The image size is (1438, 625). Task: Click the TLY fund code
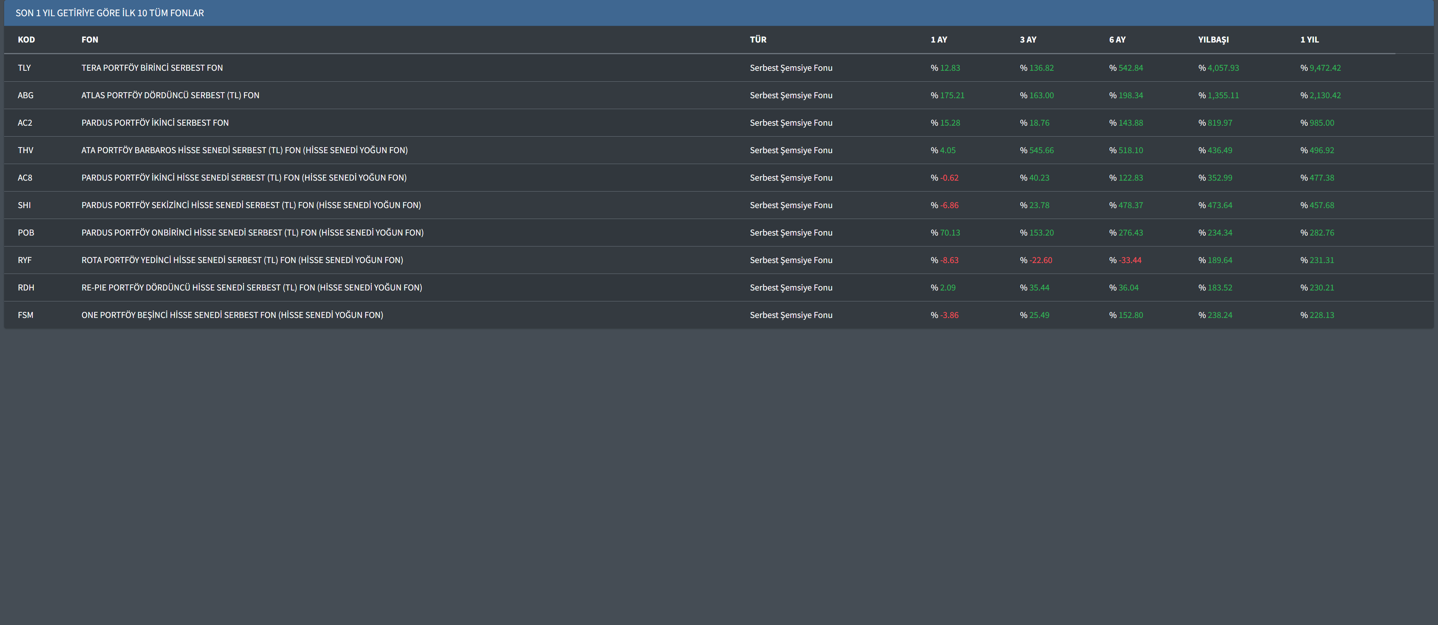[24, 68]
